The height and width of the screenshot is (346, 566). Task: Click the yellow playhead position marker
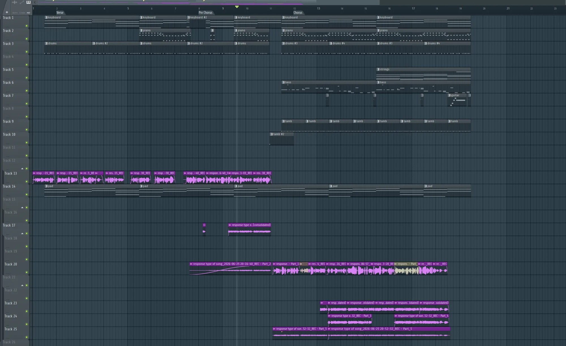[237, 7]
